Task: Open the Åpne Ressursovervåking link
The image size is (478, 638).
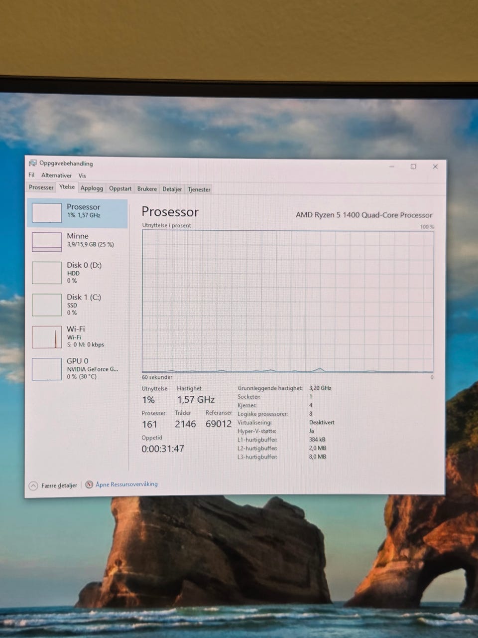Action: [126, 484]
